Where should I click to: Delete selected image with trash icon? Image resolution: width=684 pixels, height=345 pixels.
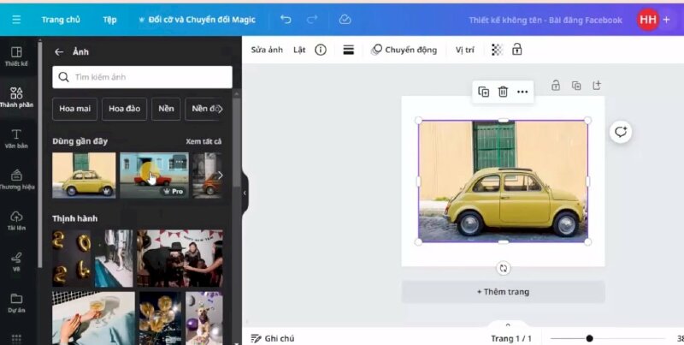503,92
